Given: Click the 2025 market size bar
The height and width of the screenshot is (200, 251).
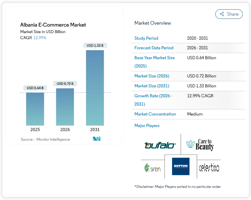Looking at the screenshot, I should point(35,109).
